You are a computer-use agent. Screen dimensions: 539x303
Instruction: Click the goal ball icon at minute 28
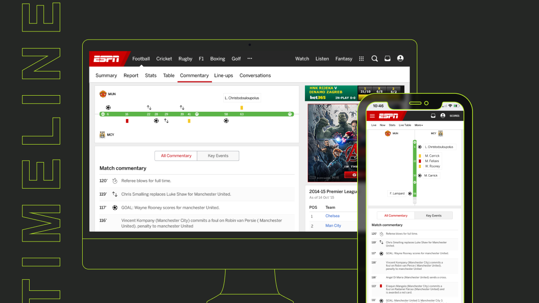156,121
